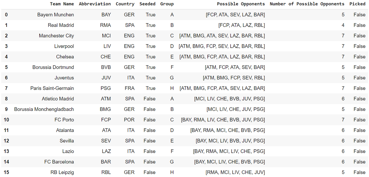
Task: Click the 'Picked' column header
Action: click(357, 4)
